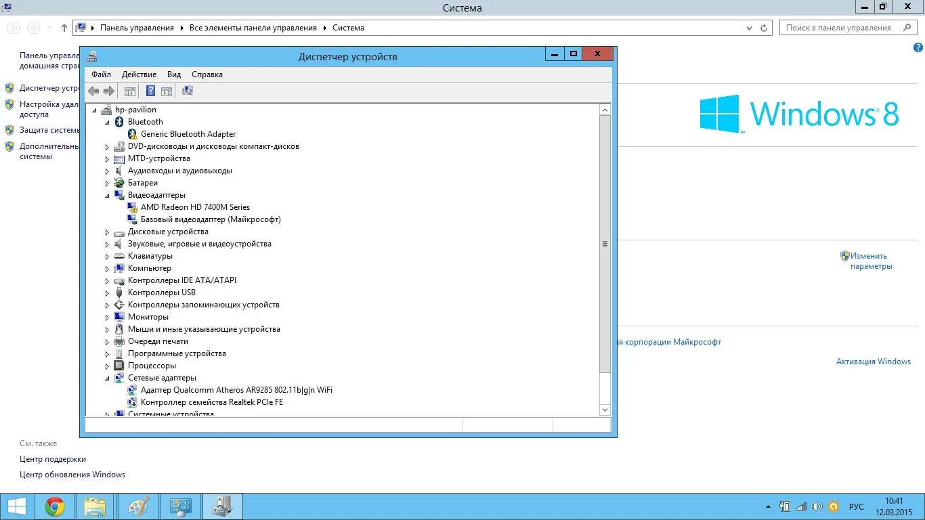925x520 pixels.
Task: Open Центр обновления Windows link
Action: tap(72, 475)
